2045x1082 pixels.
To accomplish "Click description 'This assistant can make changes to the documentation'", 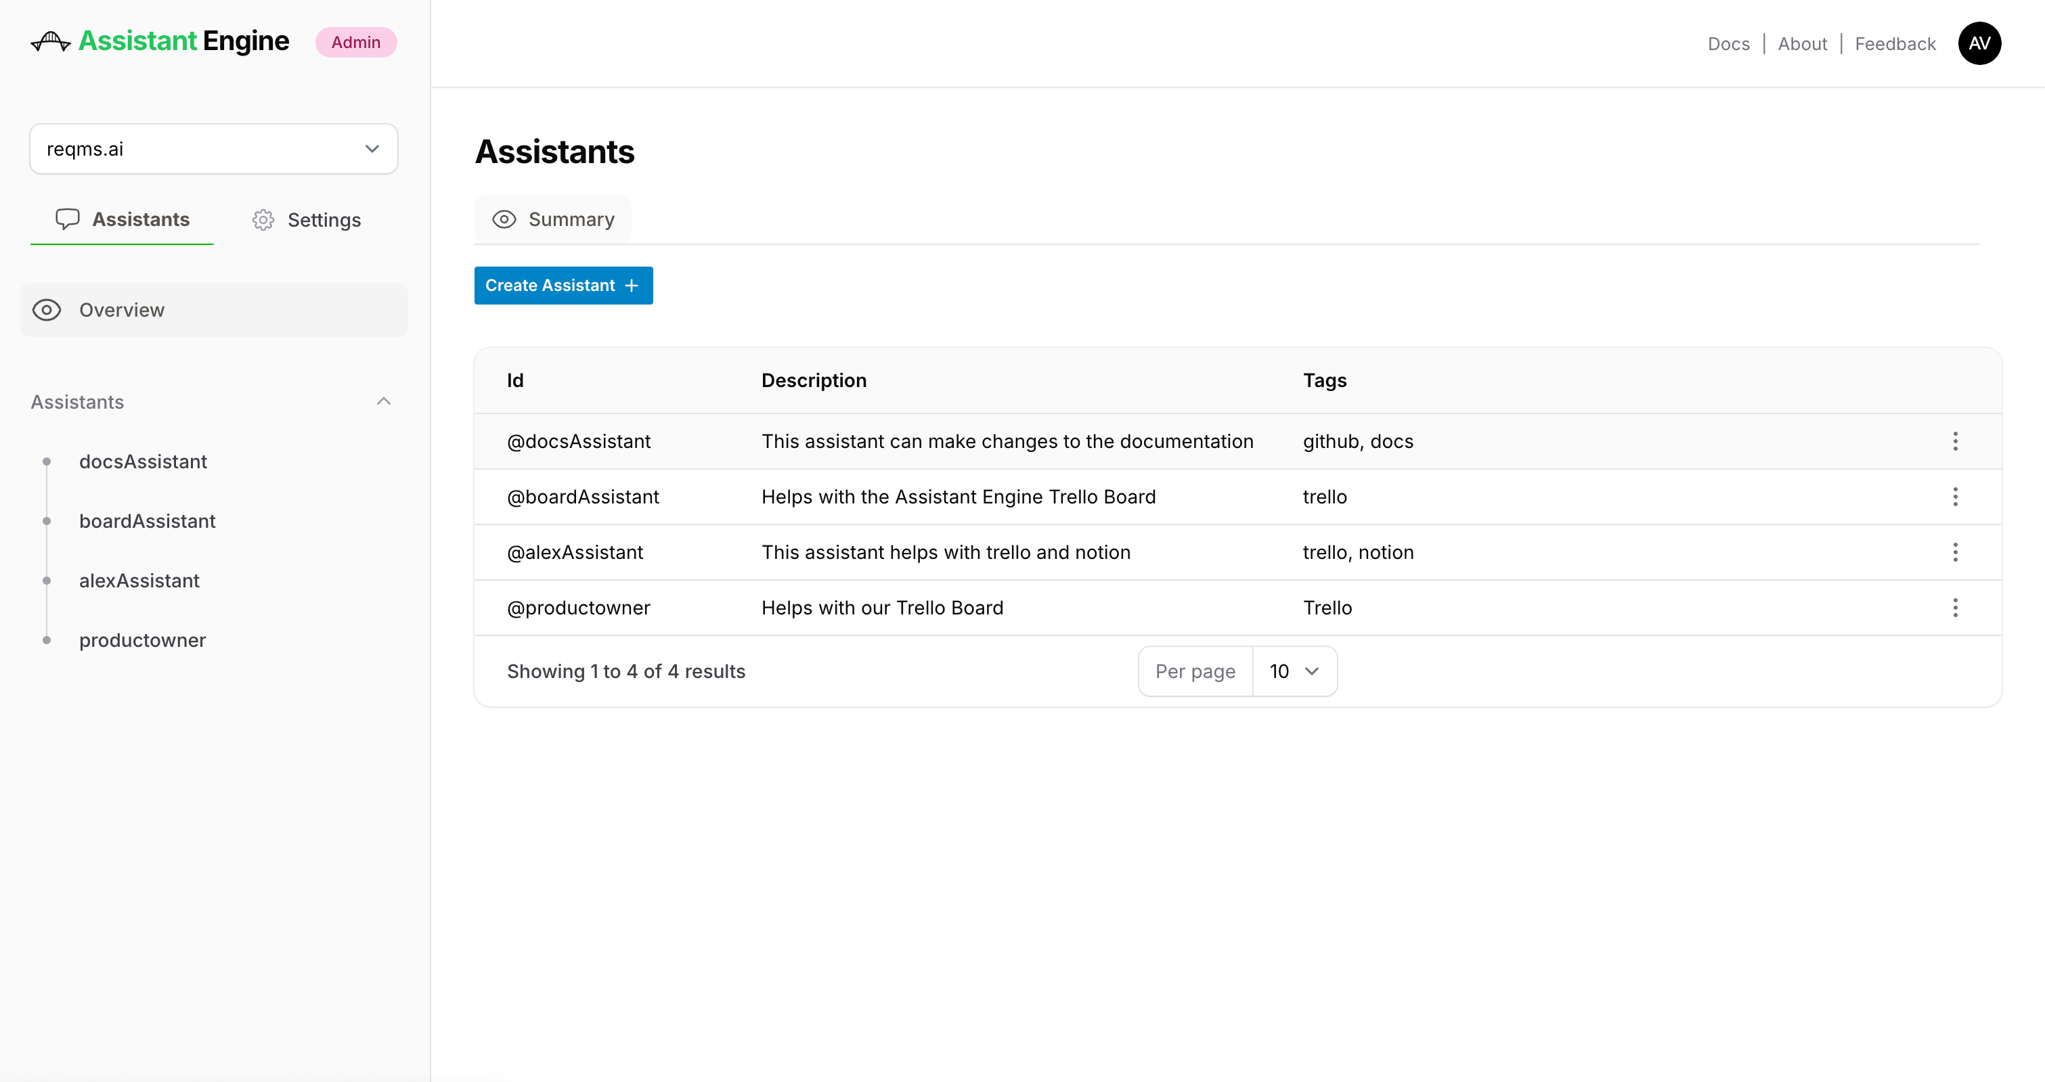I will pyautogui.click(x=1007, y=441).
